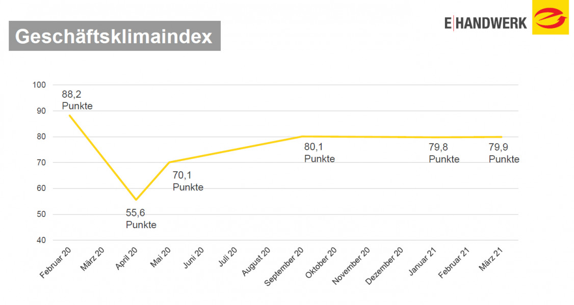Click the September 20 axis label
Screen dimensions: 574x305
point(285,266)
